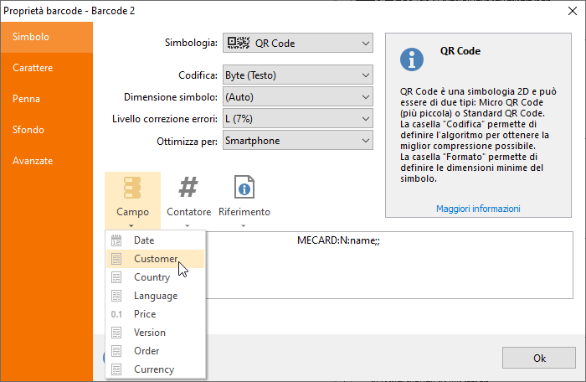Viewport: 586px width, 382px height.
Task: Go to the Sfondo tab
Action: click(28, 130)
